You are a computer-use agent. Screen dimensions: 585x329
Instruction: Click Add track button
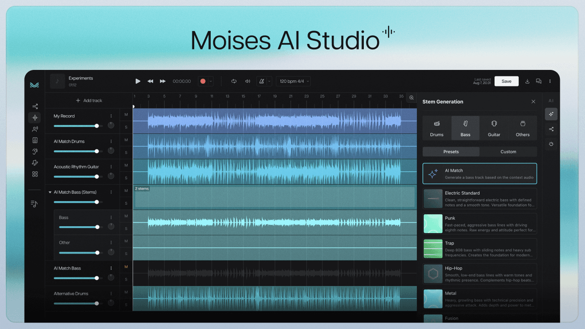89,101
